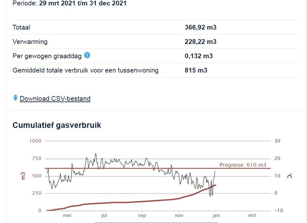Click the jan label on the chart x-axis
The height and width of the screenshot is (223, 307).
(x=216, y=216)
